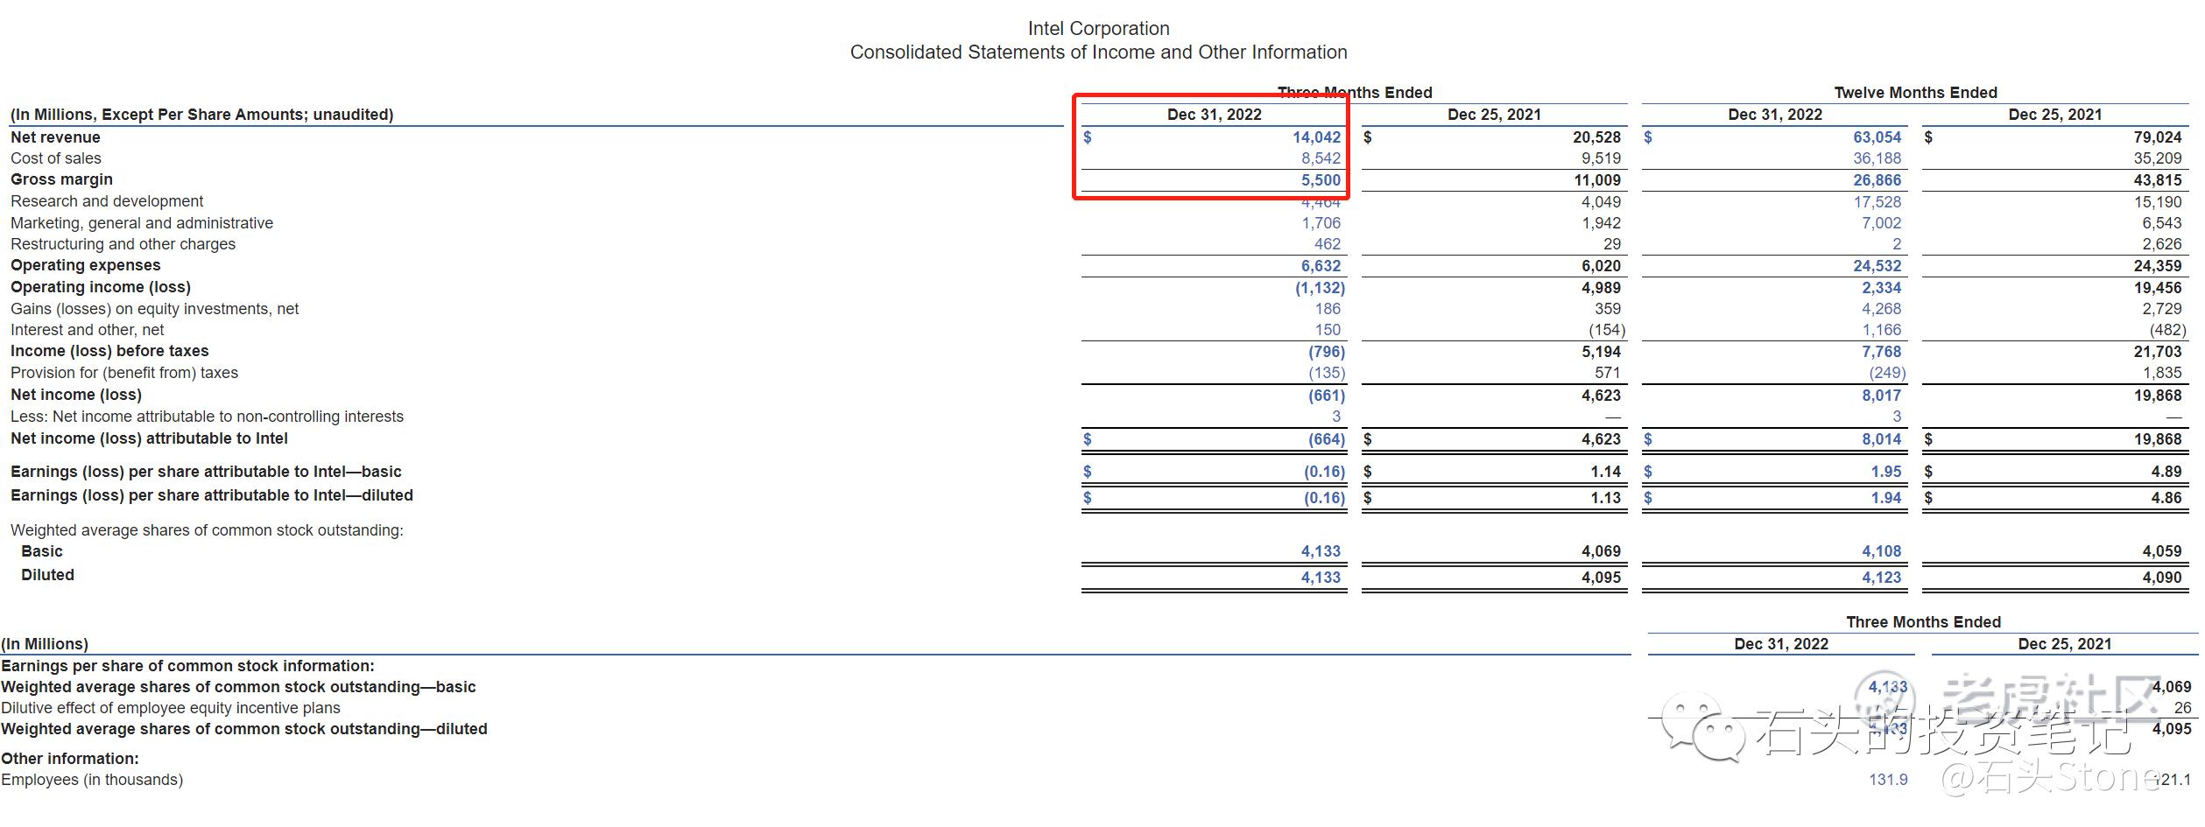
Task: Click the cost of sales value 36,188
Action: point(1877,158)
